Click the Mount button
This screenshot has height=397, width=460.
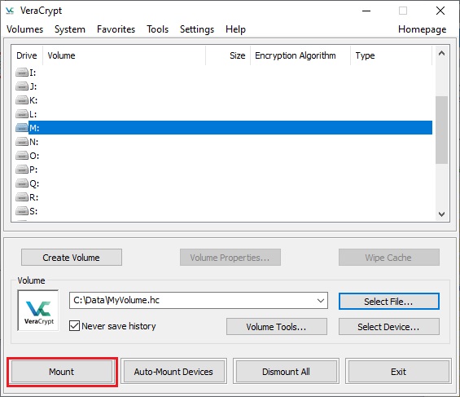click(x=62, y=372)
